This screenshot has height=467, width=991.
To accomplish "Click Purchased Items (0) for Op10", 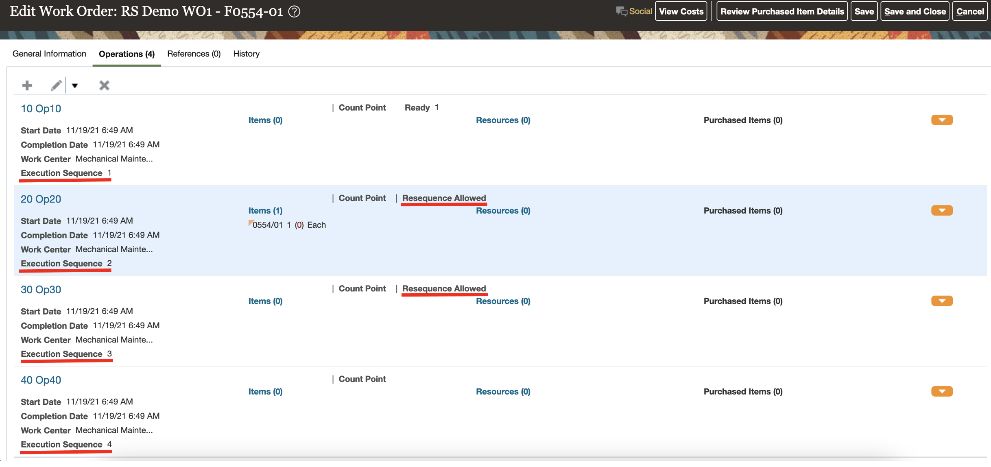I will pos(743,120).
